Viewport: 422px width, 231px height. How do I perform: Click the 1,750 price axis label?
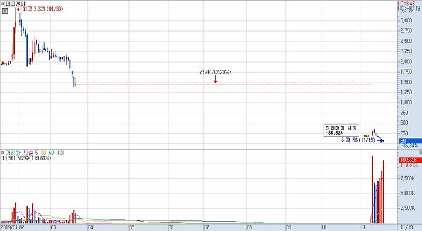[406, 71]
